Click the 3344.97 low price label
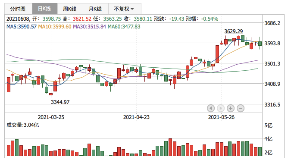 tap(60, 102)
